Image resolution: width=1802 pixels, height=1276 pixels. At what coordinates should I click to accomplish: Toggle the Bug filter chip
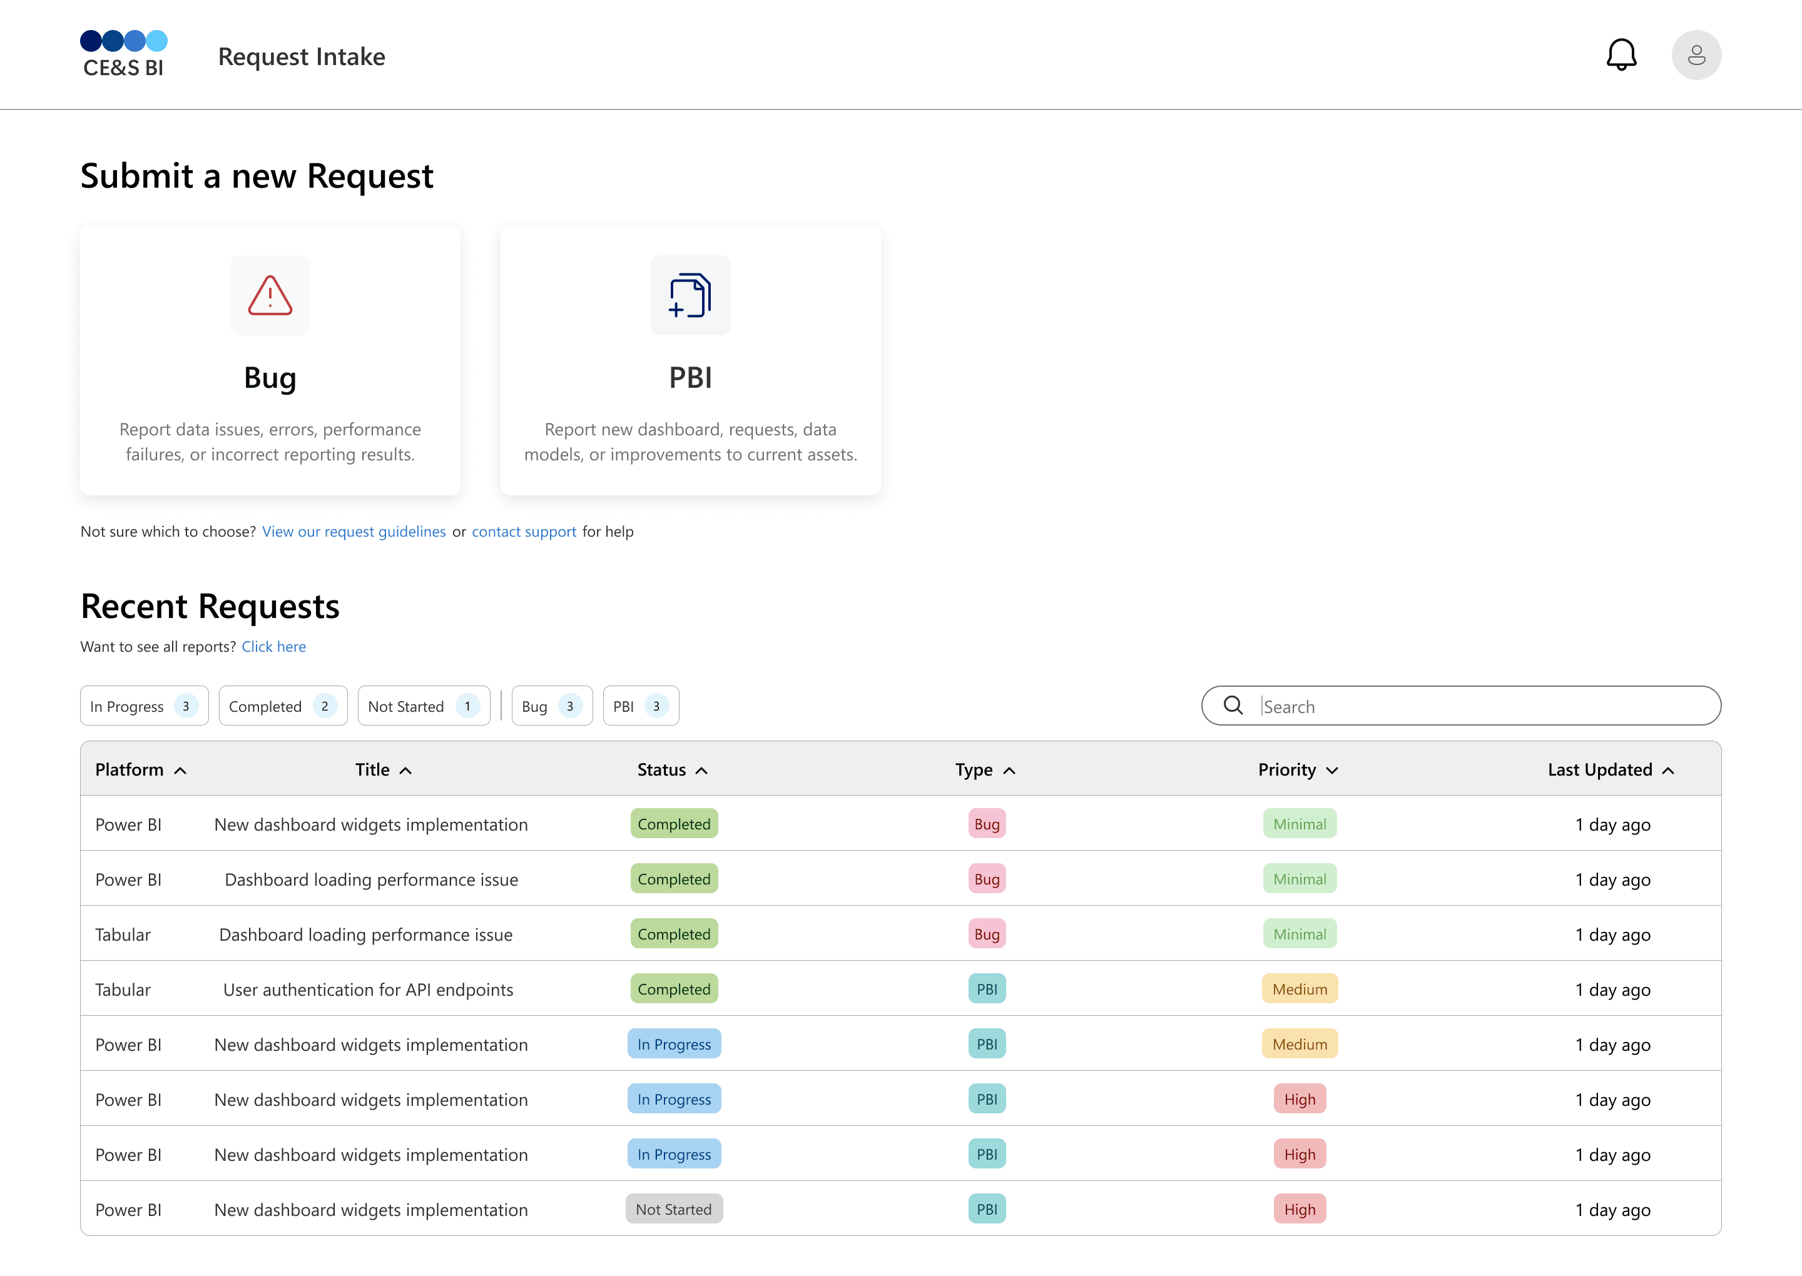tap(552, 706)
